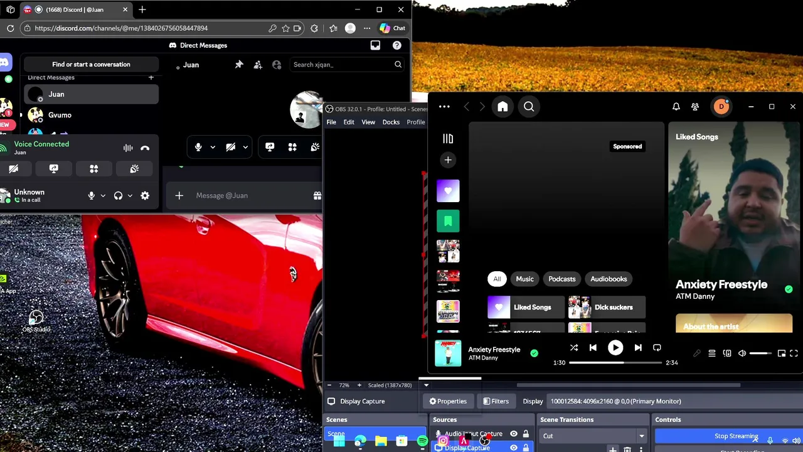The height and width of the screenshot is (452, 803).
Task: Open OBS Edit menu
Action: click(349, 122)
